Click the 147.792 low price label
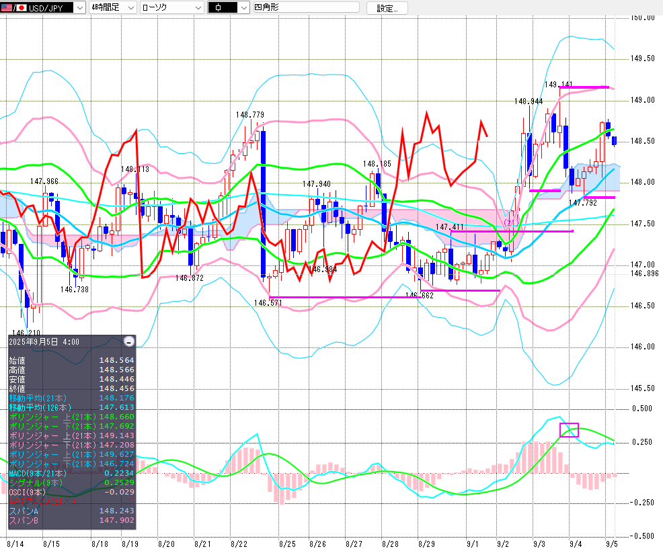The height and width of the screenshot is (551, 663). click(x=583, y=203)
